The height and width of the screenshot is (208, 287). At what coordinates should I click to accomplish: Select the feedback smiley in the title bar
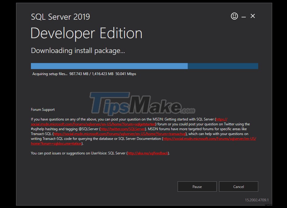click(234, 16)
